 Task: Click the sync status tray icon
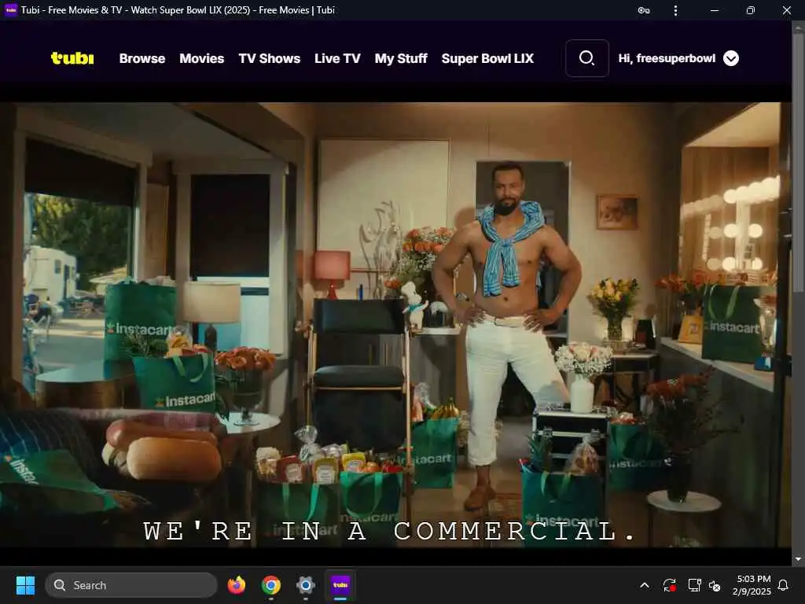670,585
